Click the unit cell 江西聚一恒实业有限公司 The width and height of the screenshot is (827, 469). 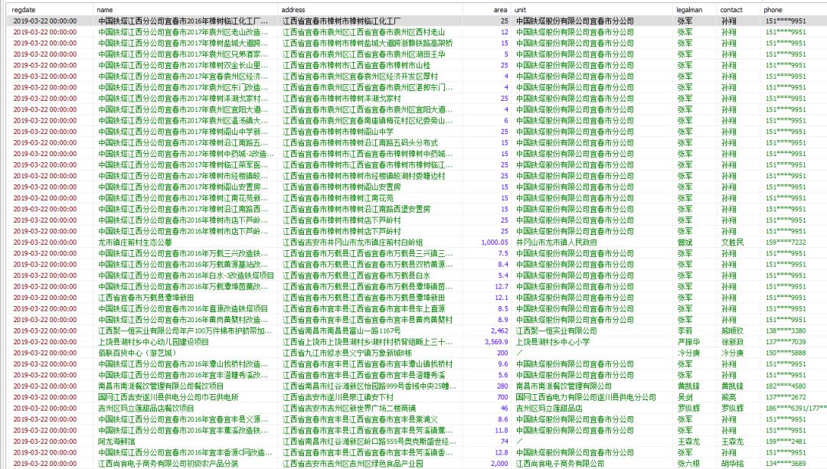(x=557, y=331)
